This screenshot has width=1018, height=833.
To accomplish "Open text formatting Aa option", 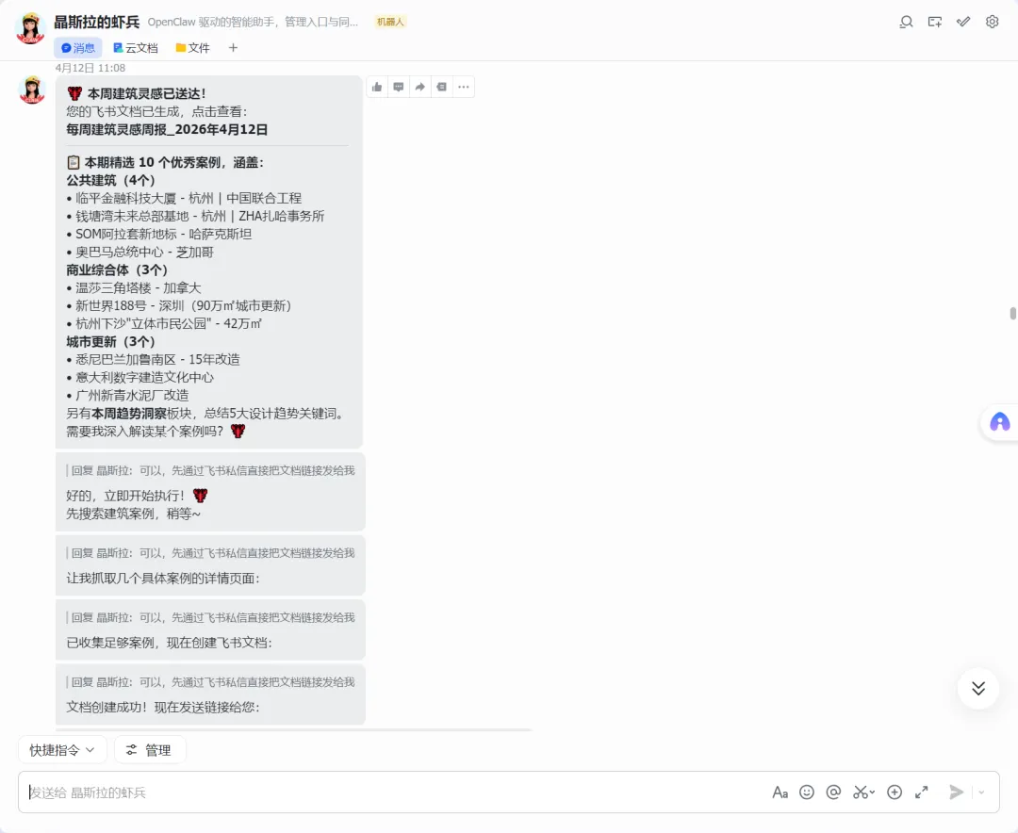I will point(780,792).
